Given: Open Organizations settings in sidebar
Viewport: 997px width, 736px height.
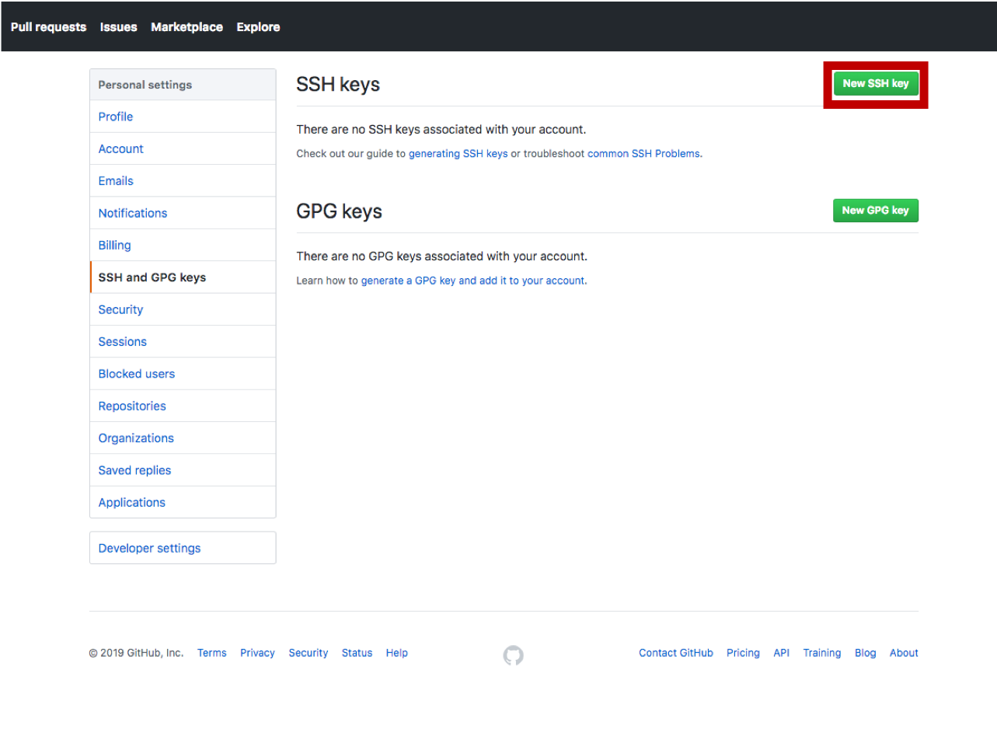Looking at the screenshot, I should 183,438.
